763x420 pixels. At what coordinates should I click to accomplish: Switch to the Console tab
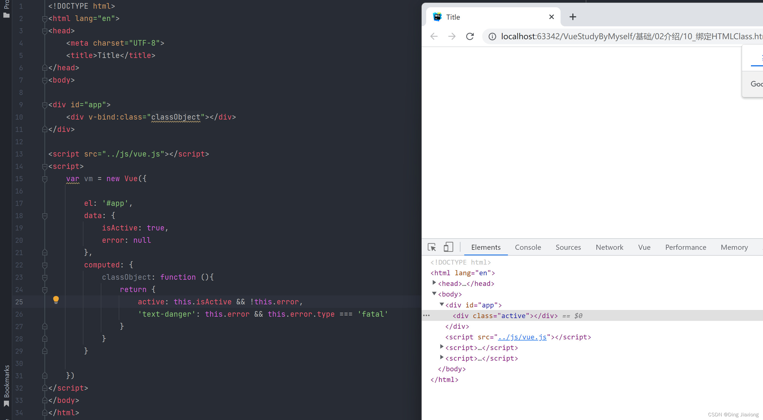(528, 247)
